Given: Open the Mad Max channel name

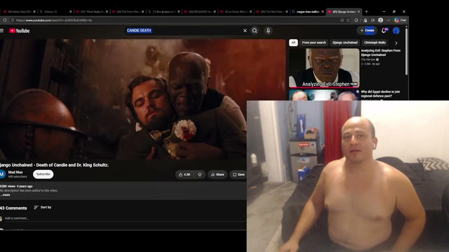Looking at the screenshot, I should click(15, 172).
